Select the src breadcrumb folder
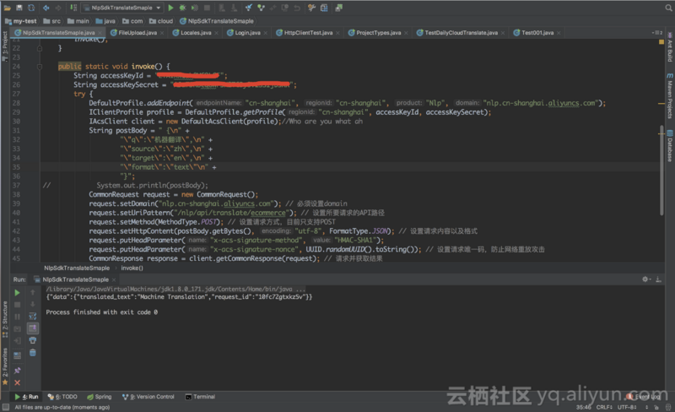The image size is (675, 412). tap(51, 21)
